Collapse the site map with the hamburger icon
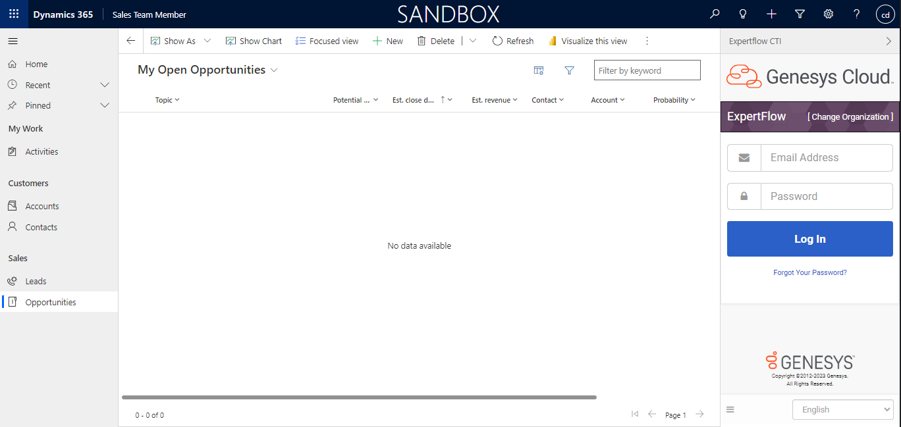 pyautogui.click(x=13, y=40)
